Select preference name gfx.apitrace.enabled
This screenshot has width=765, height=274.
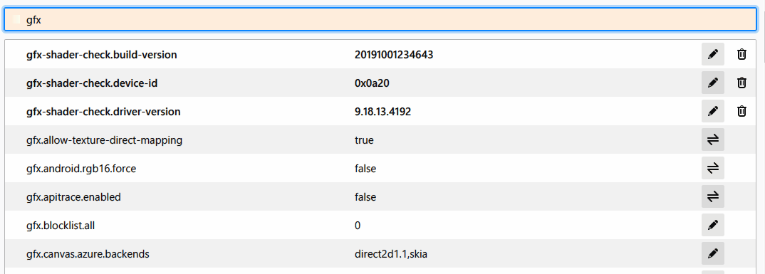point(73,197)
